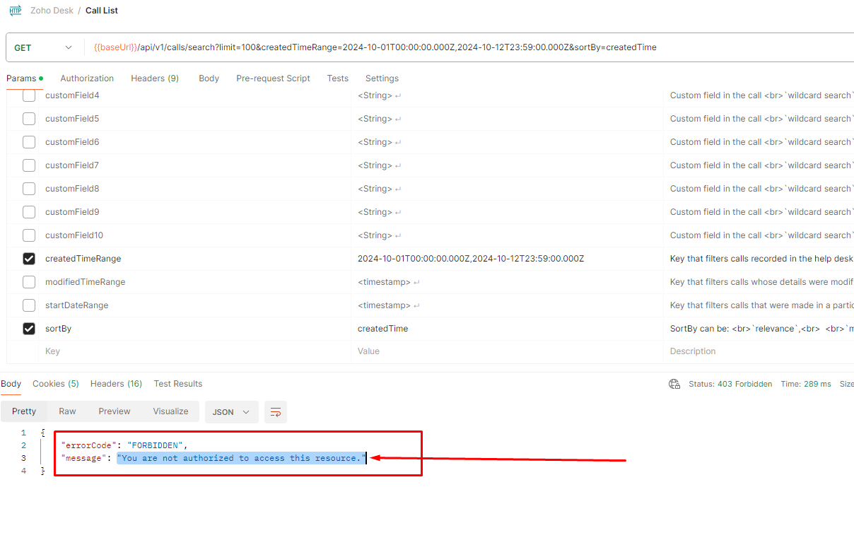Select the Visualize view button
Image resolution: width=854 pixels, height=557 pixels.
170,411
